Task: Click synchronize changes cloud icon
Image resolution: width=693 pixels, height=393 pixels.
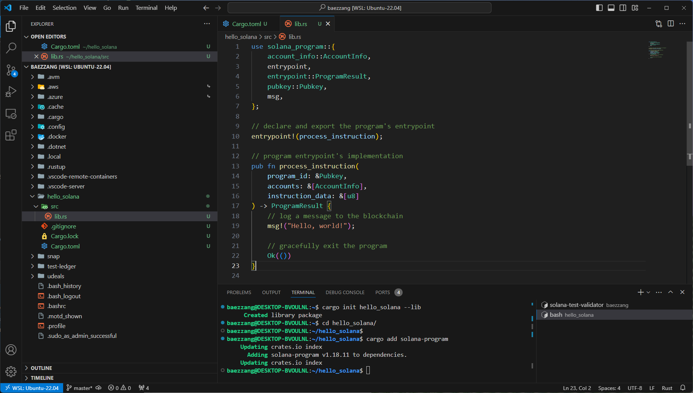Action: (x=99, y=388)
